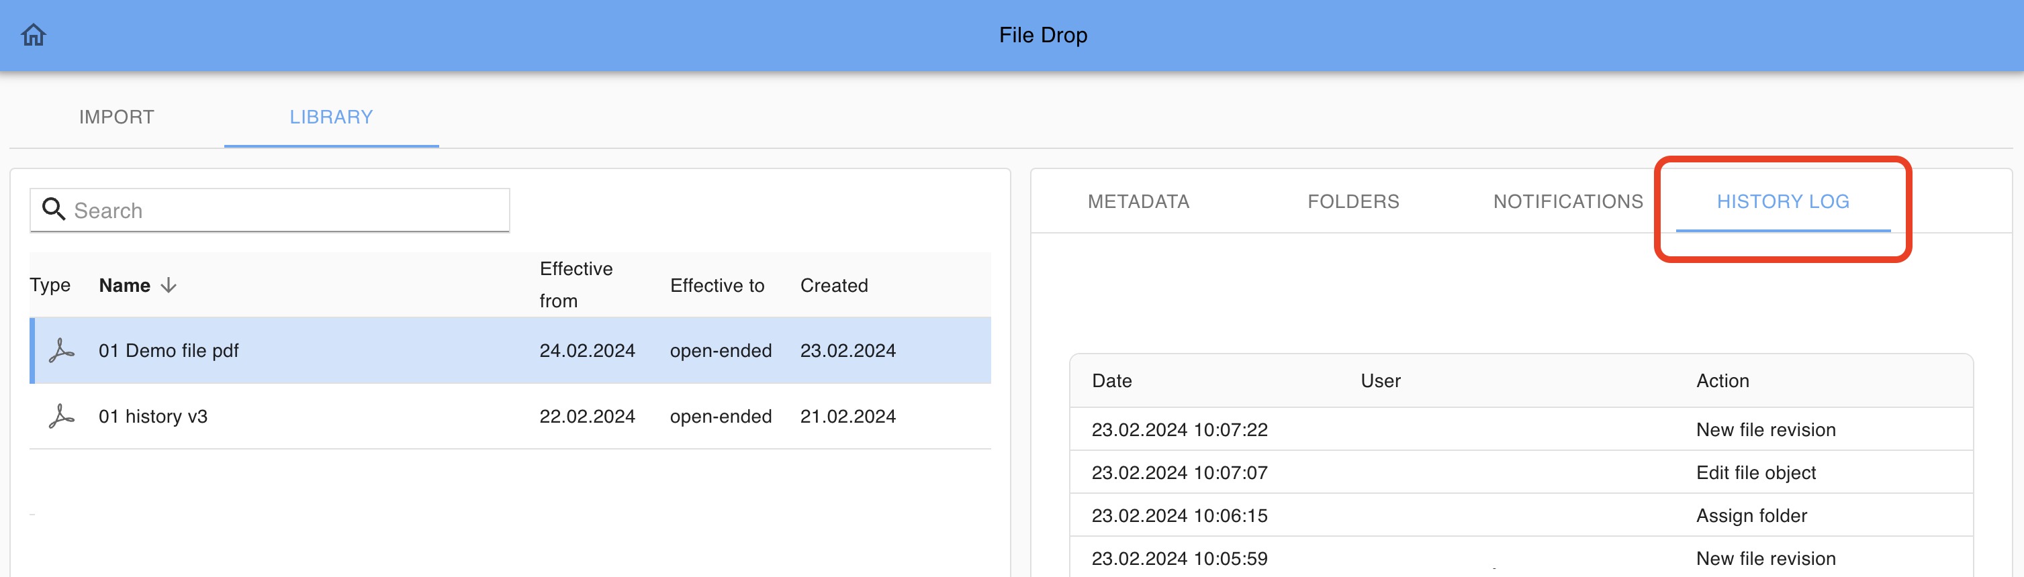Sort files by Created column
Screen dimensions: 2024x577
pyautogui.click(x=833, y=285)
